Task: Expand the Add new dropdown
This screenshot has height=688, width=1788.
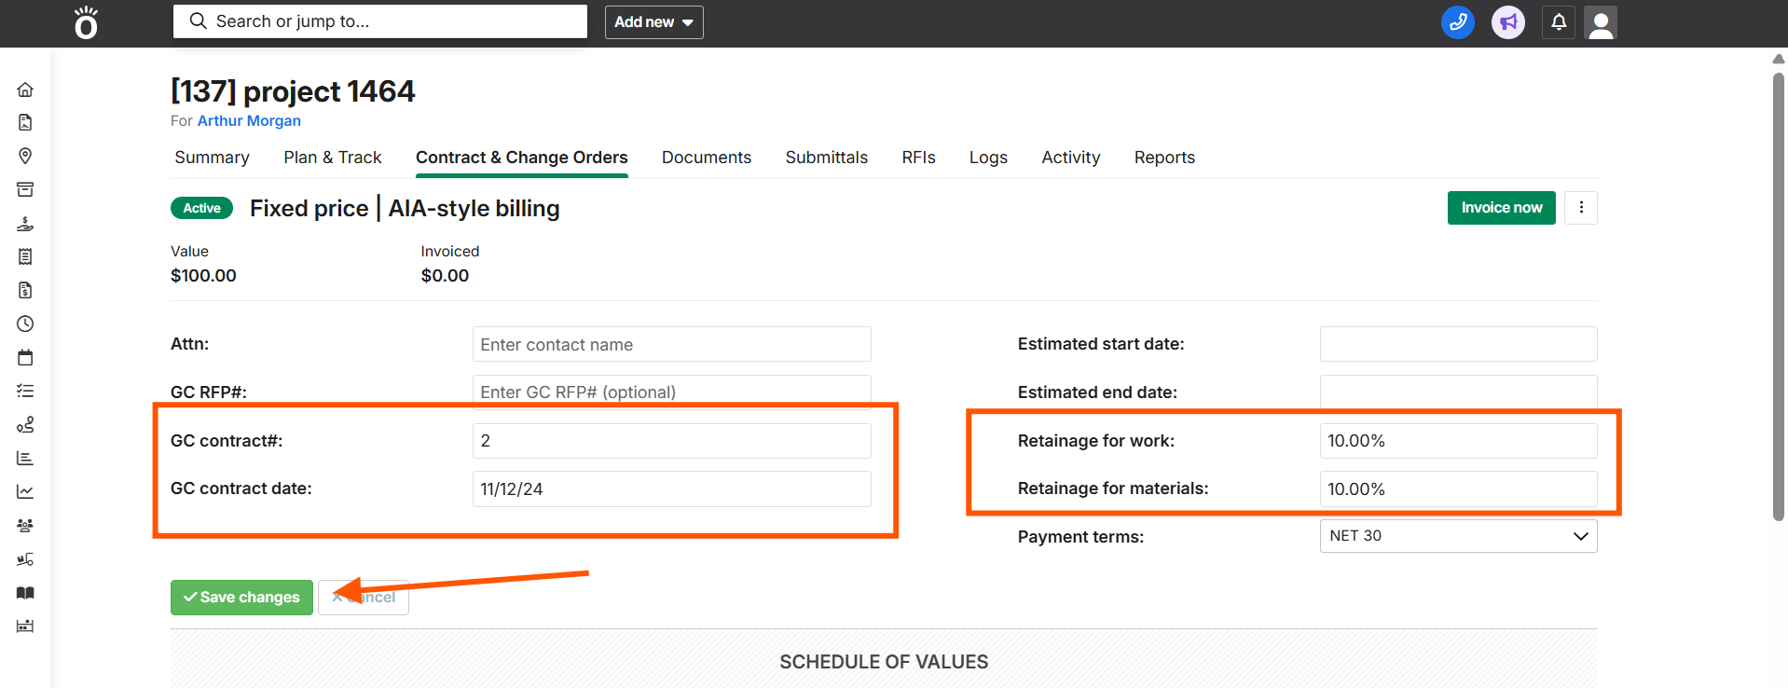Action: pos(653,21)
